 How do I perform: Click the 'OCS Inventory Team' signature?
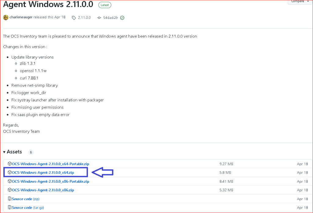(x=21, y=132)
